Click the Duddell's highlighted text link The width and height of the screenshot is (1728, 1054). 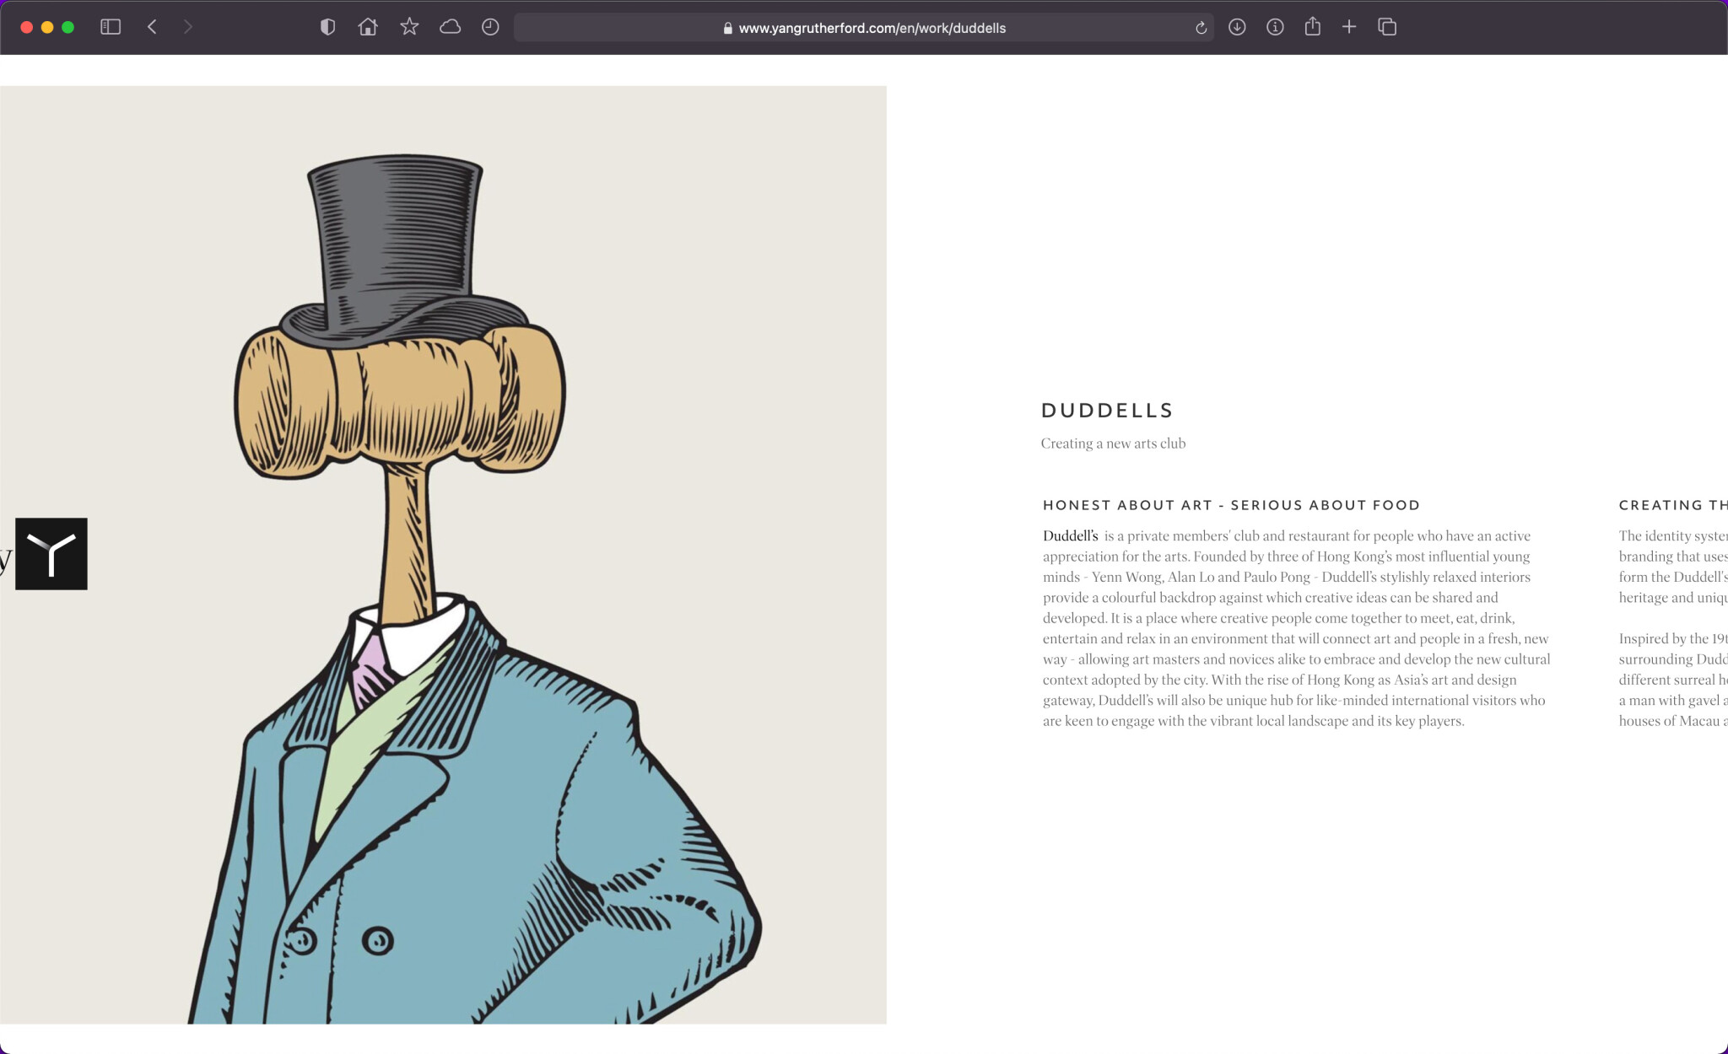(1070, 536)
